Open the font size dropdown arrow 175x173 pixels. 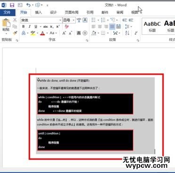(73, 20)
